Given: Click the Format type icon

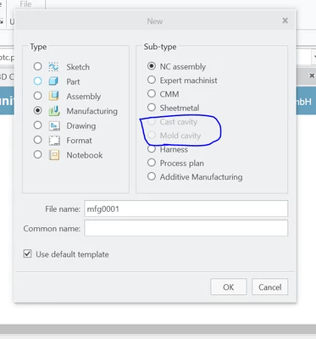Looking at the screenshot, I should click(x=54, y=141).
